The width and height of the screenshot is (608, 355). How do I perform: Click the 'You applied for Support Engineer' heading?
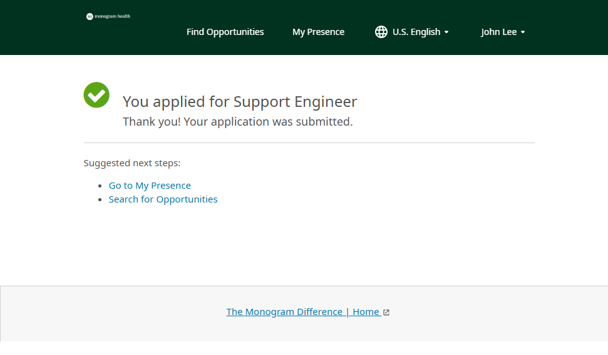tap(240, 102)
